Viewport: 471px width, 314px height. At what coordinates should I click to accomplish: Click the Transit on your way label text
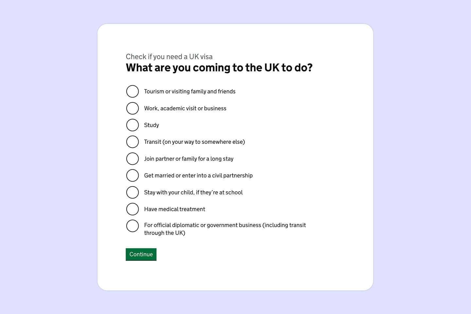(x=194, y=142)
